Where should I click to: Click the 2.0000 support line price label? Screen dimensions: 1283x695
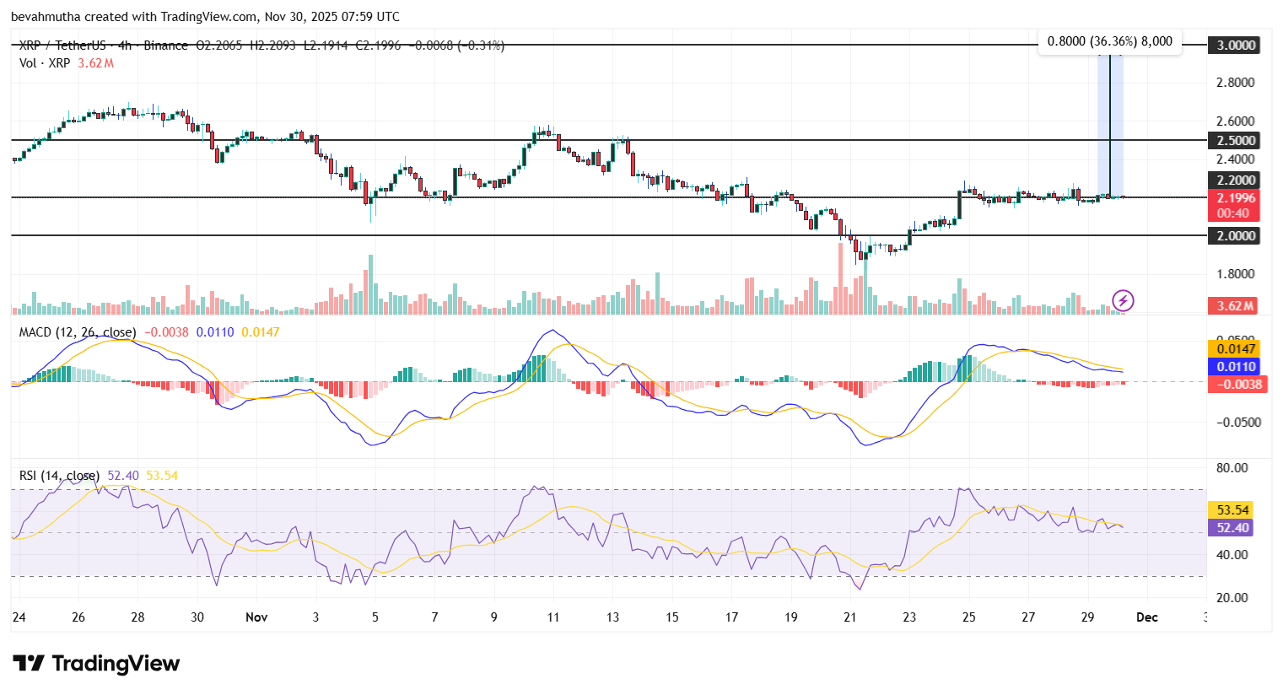coord(1235,236)
